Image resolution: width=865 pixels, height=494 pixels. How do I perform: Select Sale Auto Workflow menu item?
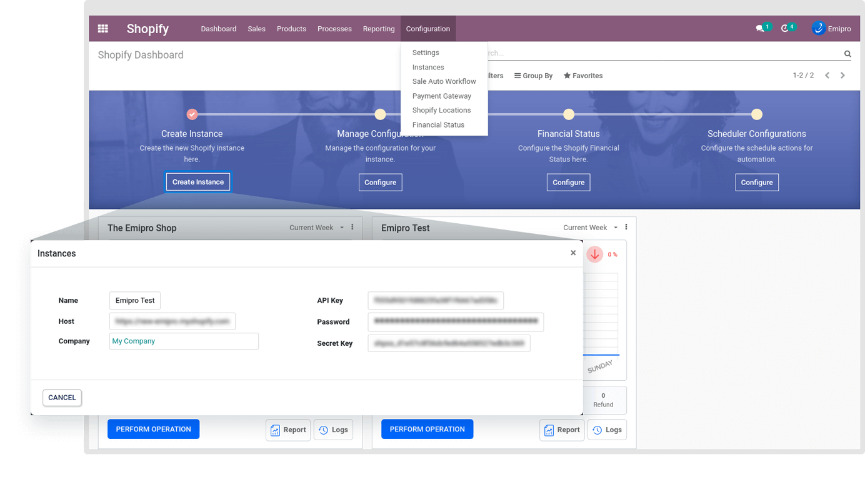point(444,81)
